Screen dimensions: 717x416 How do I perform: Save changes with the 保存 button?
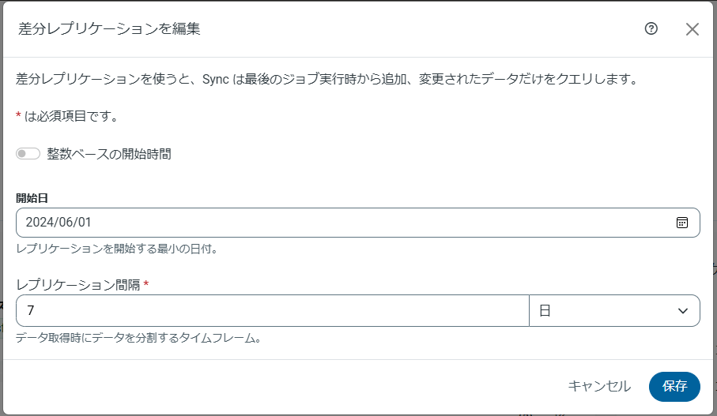[x=674, y=386]
